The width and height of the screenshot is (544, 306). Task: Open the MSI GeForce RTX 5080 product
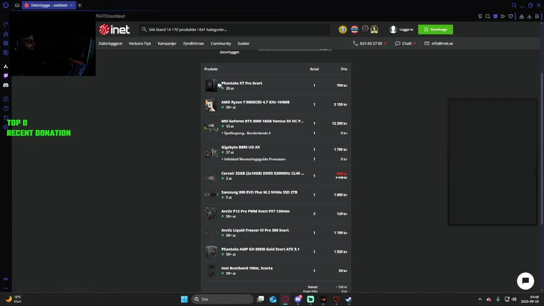(x=262, y=121)
